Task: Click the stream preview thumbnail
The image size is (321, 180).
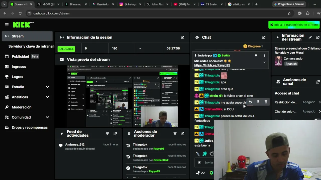Action: click(122, 96)
